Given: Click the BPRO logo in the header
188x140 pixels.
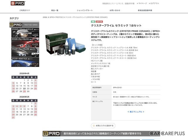Looking at the screenshot, I should pos(18,3).
